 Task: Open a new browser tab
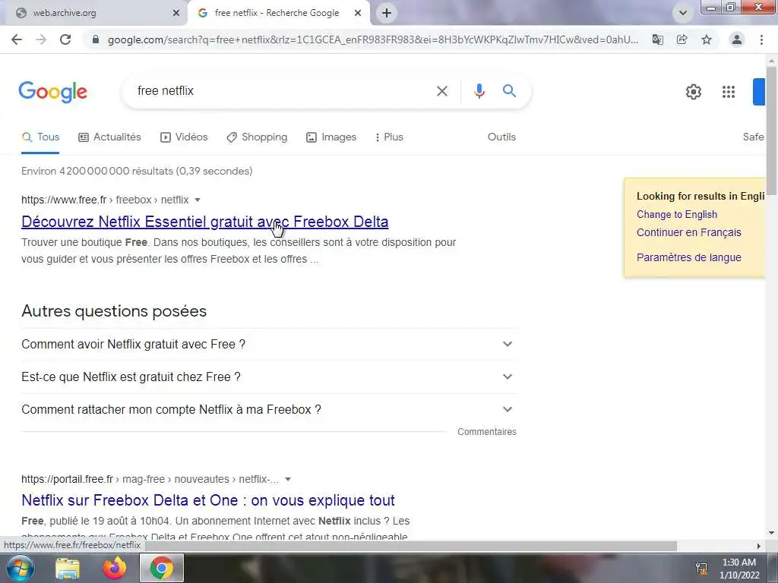(x=387, y=13)
